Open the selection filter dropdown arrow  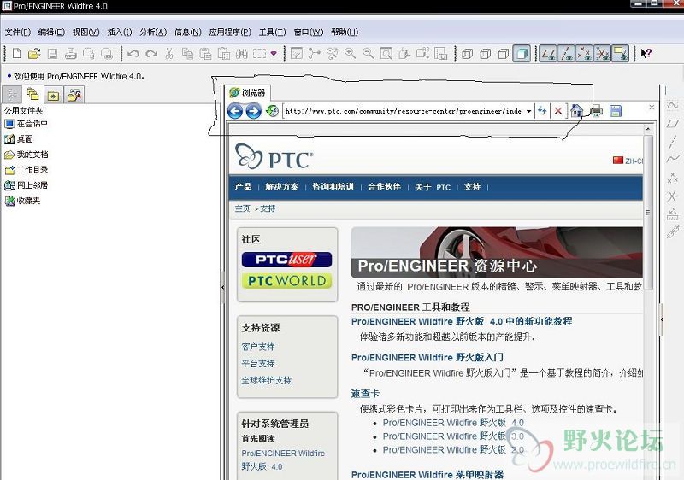[x=274, y=54]
